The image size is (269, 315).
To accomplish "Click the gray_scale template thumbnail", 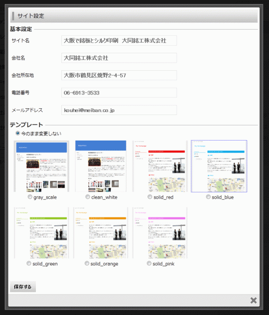I will click(41, 166).
